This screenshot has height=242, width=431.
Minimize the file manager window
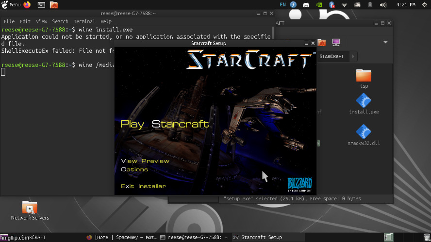coord(376,23)
